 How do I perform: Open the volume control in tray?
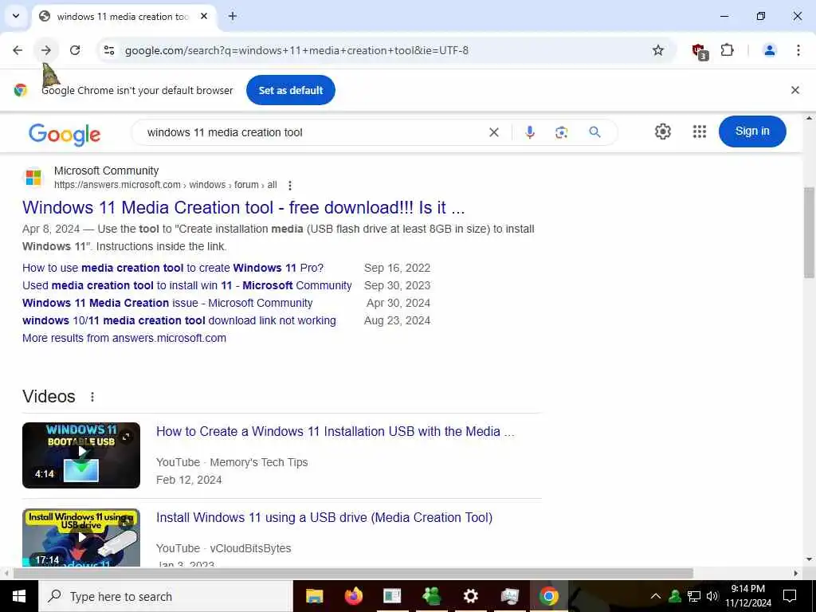[712, 596]
